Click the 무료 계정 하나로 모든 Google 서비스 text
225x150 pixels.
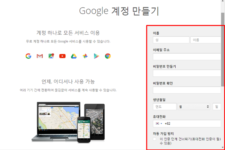tap(68, 41)
